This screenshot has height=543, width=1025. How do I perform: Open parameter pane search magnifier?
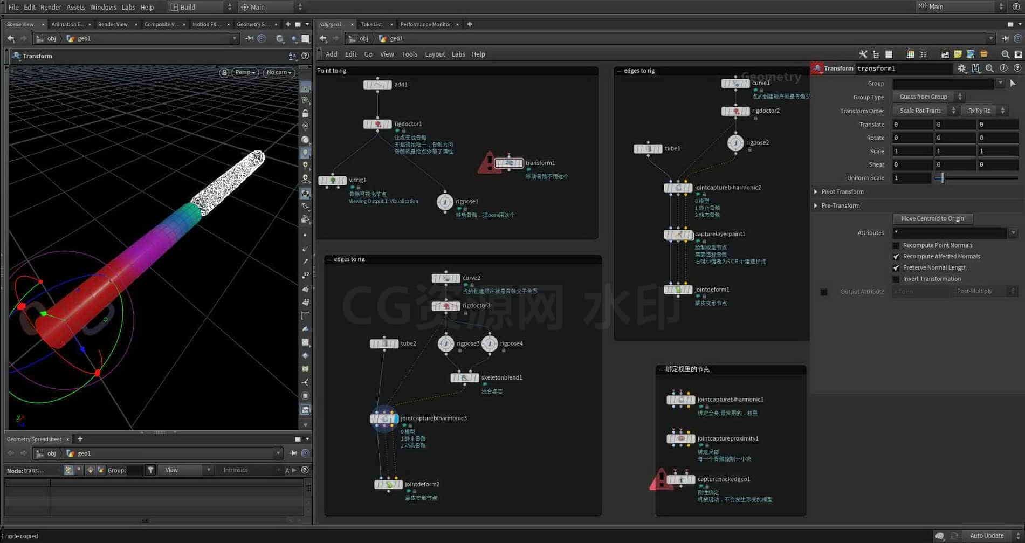tap(989, 68)
